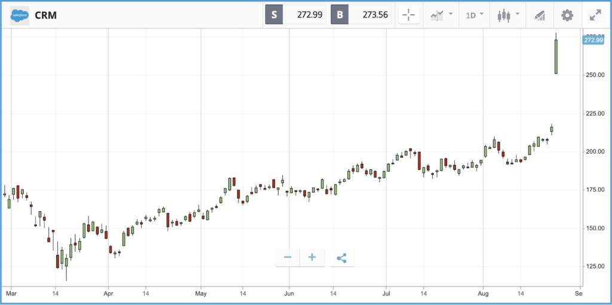Viewport: 612px width, 305px height.
Task: Click the Salesforce logo icon
Action: point(20,16)
